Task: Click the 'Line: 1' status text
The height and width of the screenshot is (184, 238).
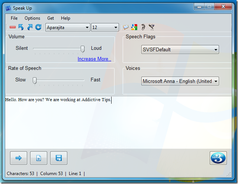Action: point(75,174)
